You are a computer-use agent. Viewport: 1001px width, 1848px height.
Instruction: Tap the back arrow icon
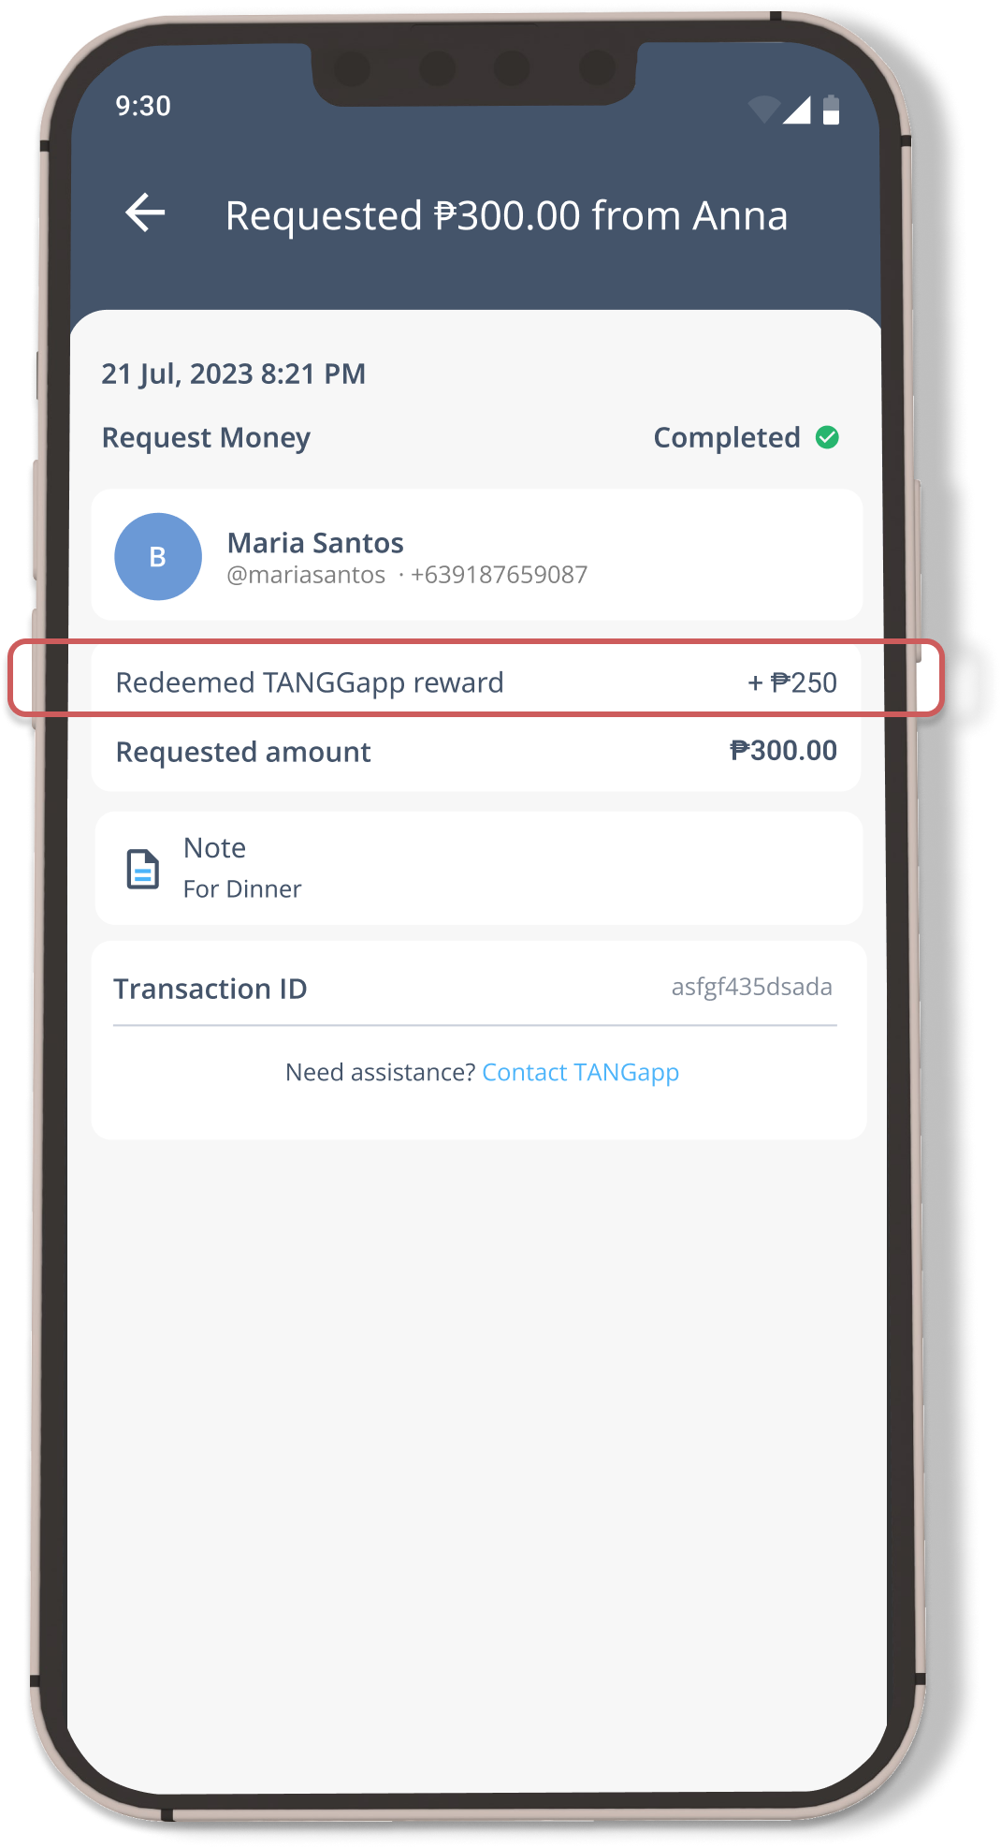point(145,213)
